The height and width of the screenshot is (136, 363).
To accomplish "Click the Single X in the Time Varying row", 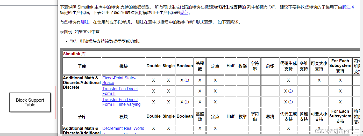I will (168, 102).
